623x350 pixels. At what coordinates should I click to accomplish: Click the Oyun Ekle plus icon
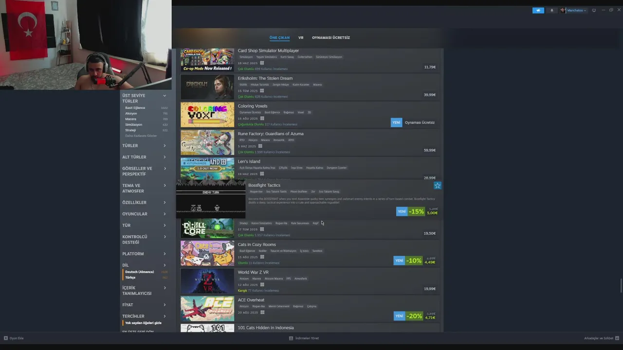click(6, 338)
